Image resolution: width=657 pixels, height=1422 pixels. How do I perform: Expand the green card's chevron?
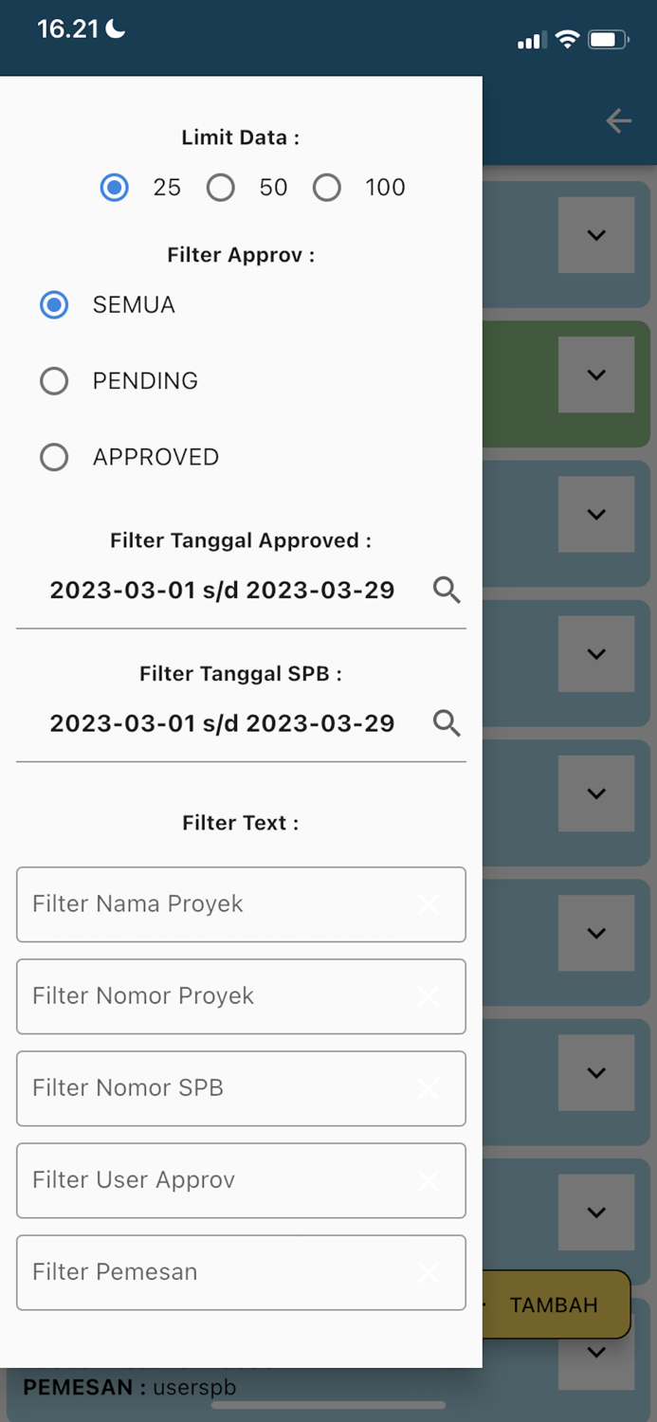(x=596, y=374)
